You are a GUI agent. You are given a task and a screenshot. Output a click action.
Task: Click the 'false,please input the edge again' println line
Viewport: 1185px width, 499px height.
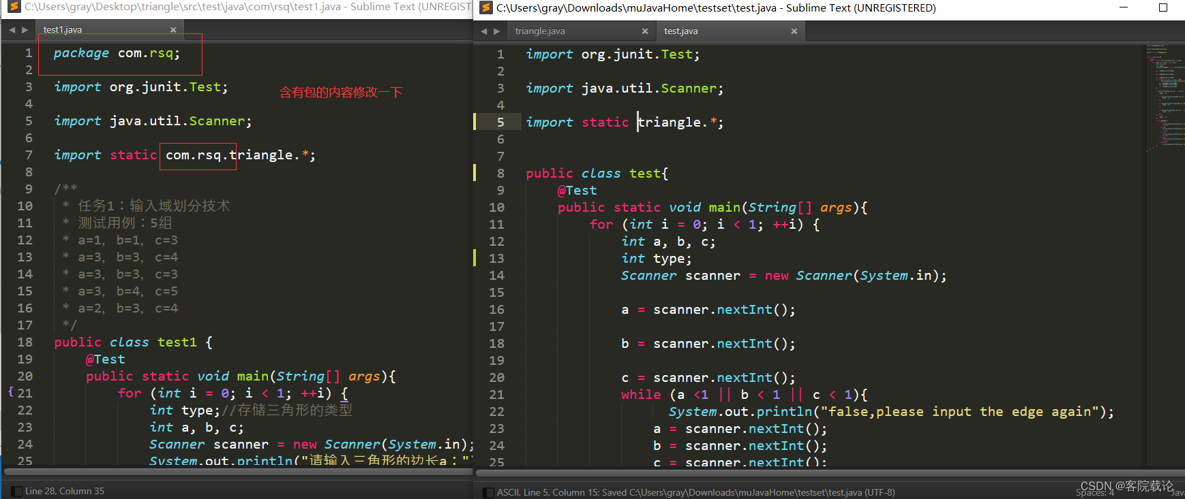(891, 412)
